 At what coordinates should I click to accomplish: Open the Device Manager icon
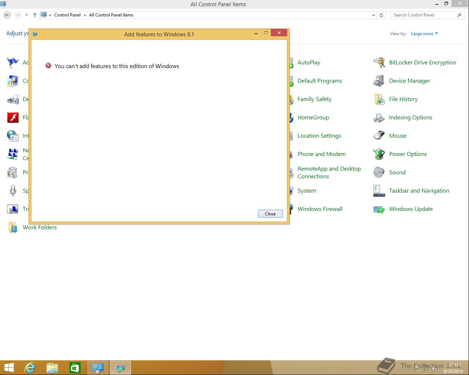pyautogui.click(x=379, y=81)
